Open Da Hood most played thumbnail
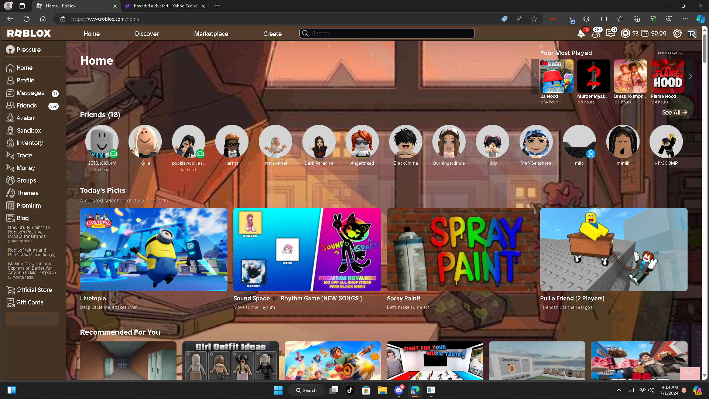The width and height of the screenshot is (709, 399). pyautogui.click(x=557, y=76)
